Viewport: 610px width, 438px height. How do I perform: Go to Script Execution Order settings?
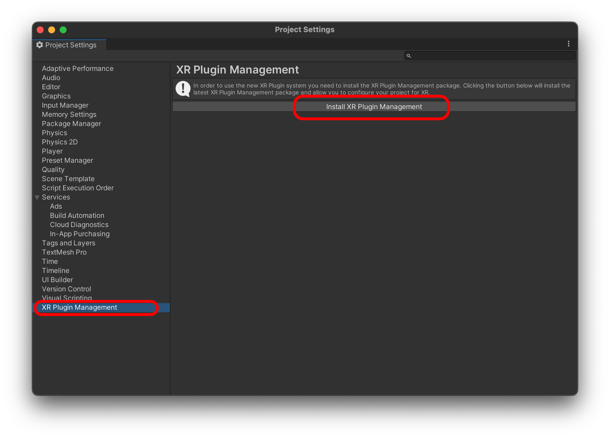(x=78, y=188)
